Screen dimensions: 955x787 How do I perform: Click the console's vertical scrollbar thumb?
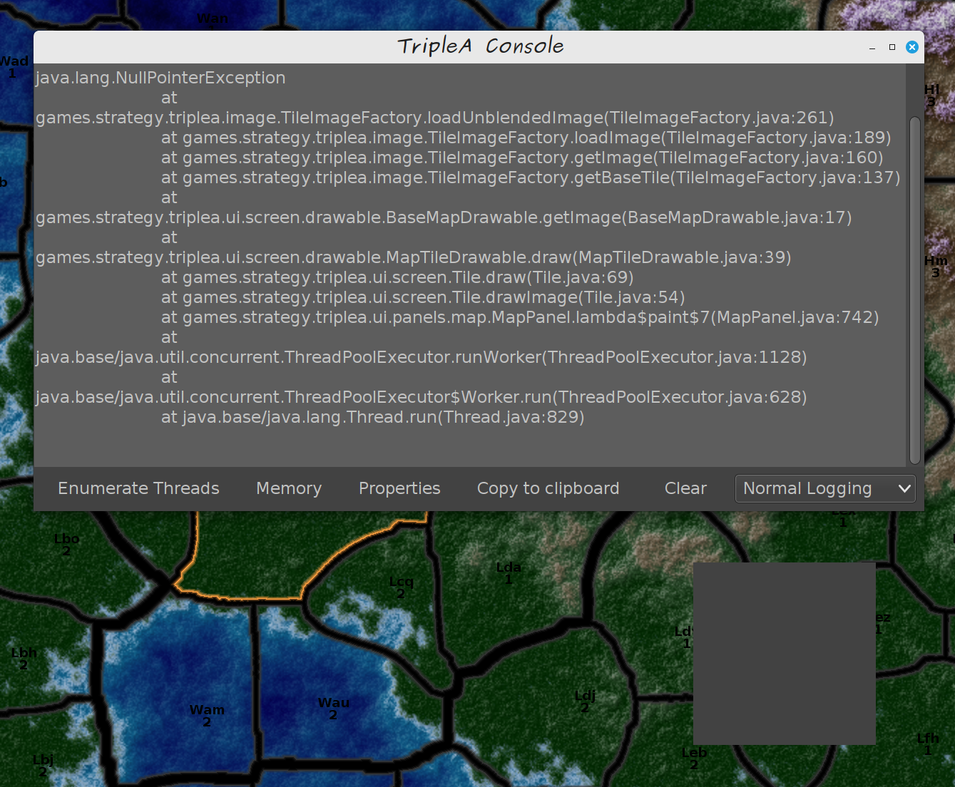pos(915,289)
